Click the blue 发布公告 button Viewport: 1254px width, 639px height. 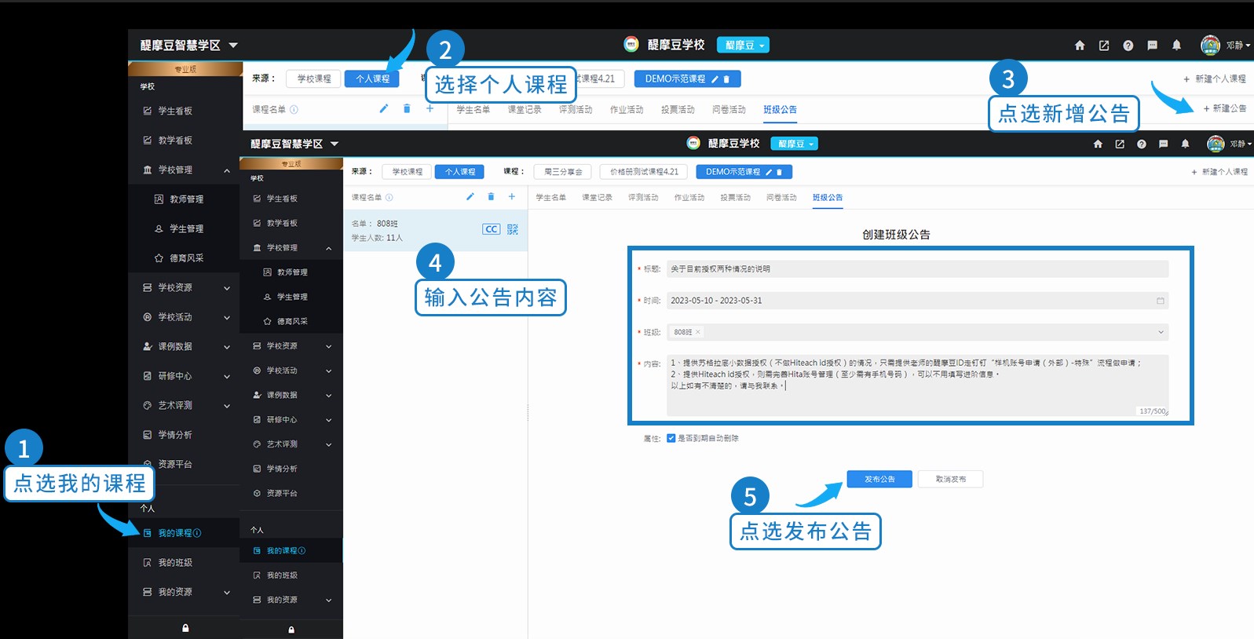pos(879,479)
